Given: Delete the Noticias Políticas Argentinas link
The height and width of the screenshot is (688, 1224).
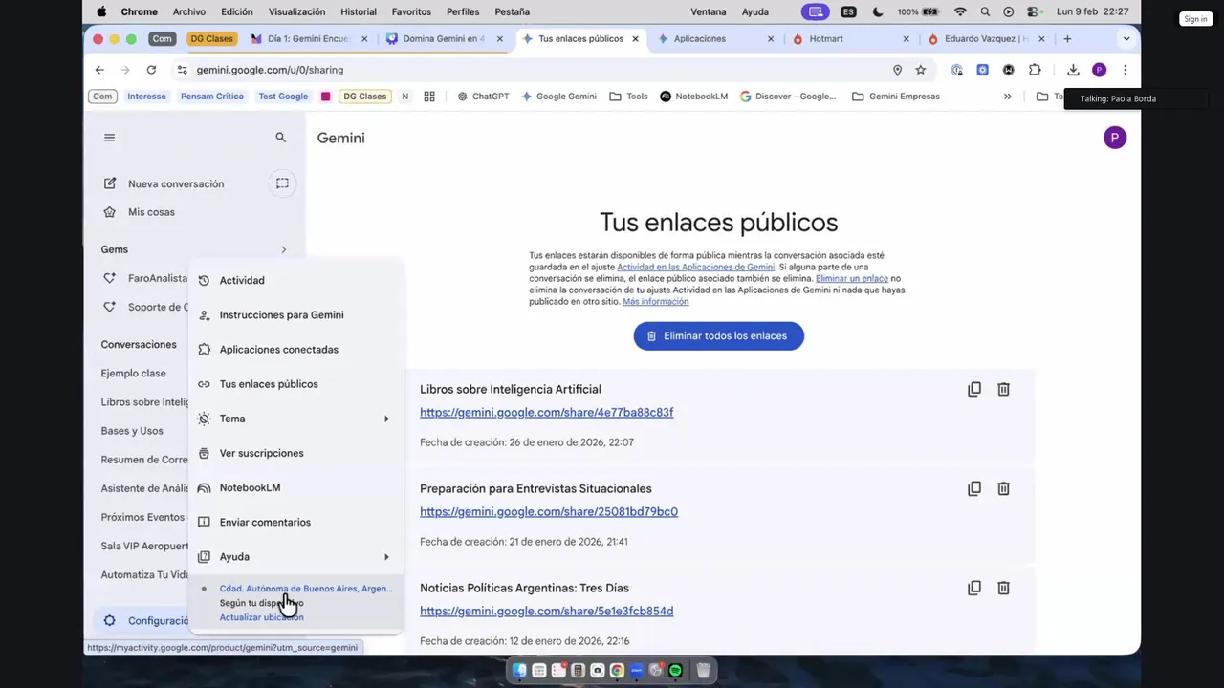Looking at the screenshot, I should [1003, 588].
